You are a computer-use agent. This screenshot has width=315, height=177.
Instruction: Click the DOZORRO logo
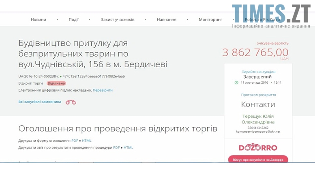point(258,147)
